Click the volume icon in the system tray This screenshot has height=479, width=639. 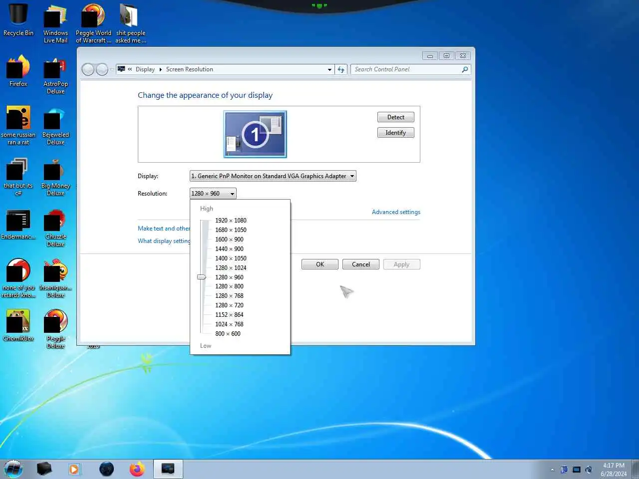tap(589, 470)
